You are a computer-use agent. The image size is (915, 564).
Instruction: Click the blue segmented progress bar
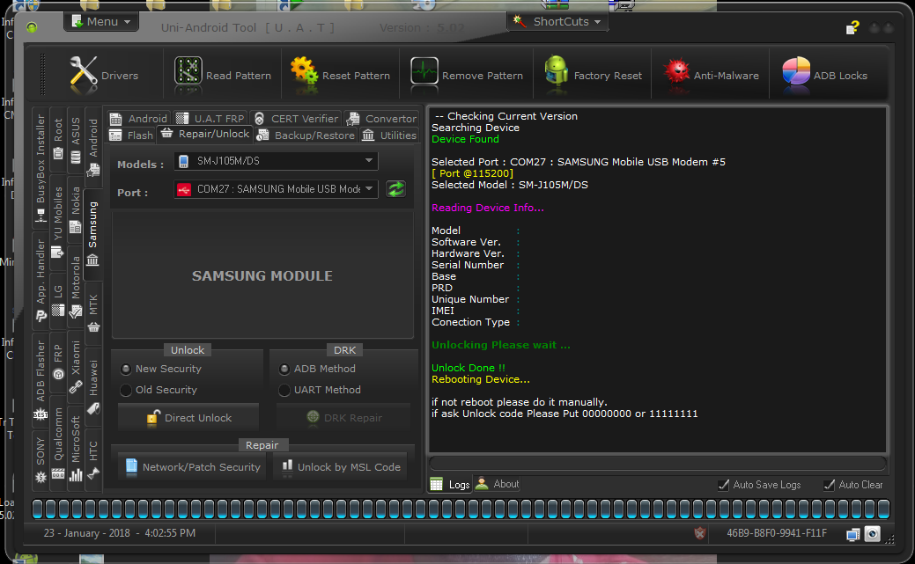461,509
